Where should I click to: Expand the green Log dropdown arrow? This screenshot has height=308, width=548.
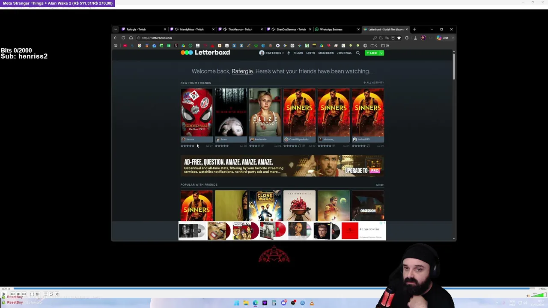point(381,53)
